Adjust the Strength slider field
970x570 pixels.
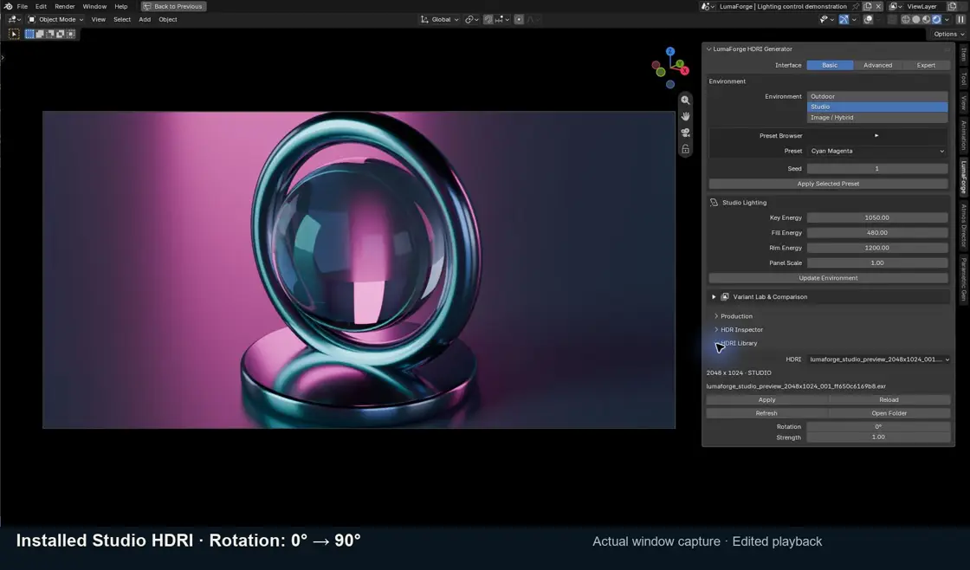point(878,437)
